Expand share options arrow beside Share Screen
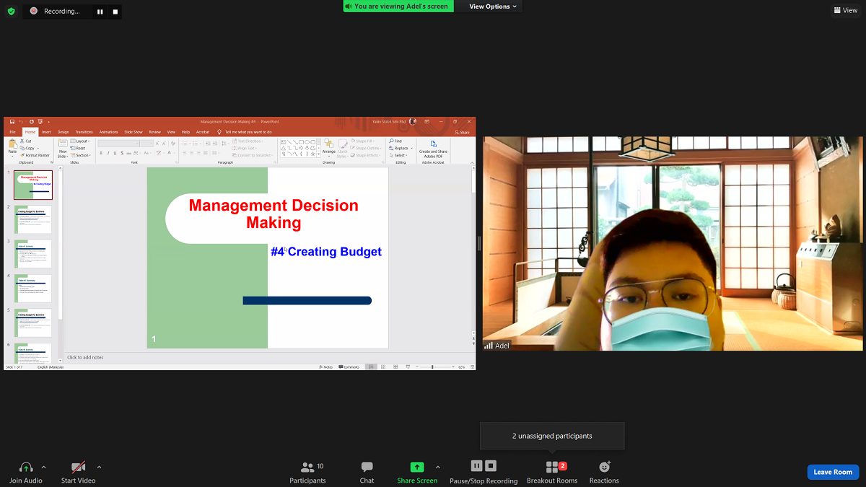This screenshot has height=487, width=866. (437, 467)
